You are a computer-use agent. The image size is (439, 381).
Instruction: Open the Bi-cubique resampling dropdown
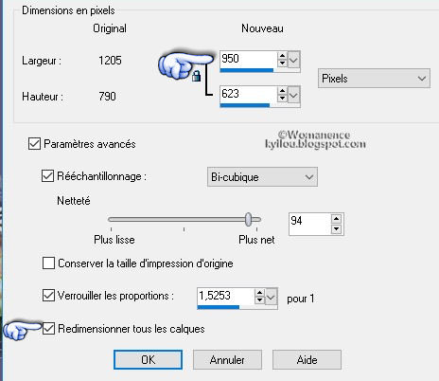[262, 177]
